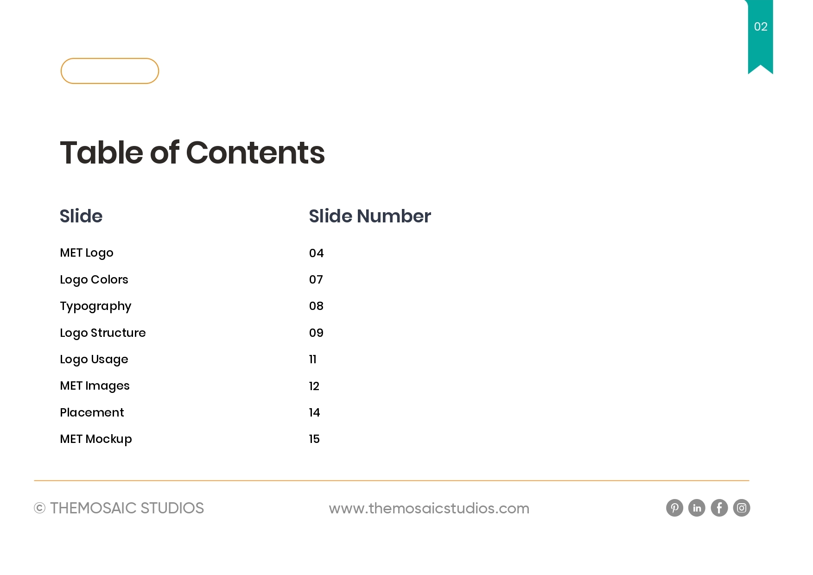Select the Logo Usage contents entry
This screenshot has width=813, height=575.
pos(94,360)
